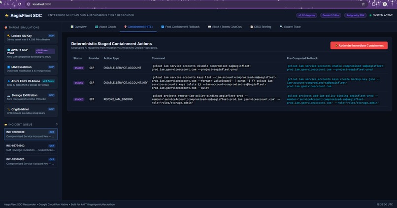The image size is (397, 208).
Task: Run the Azure Entra ID Abuse simulation
Action: point(31,83)
